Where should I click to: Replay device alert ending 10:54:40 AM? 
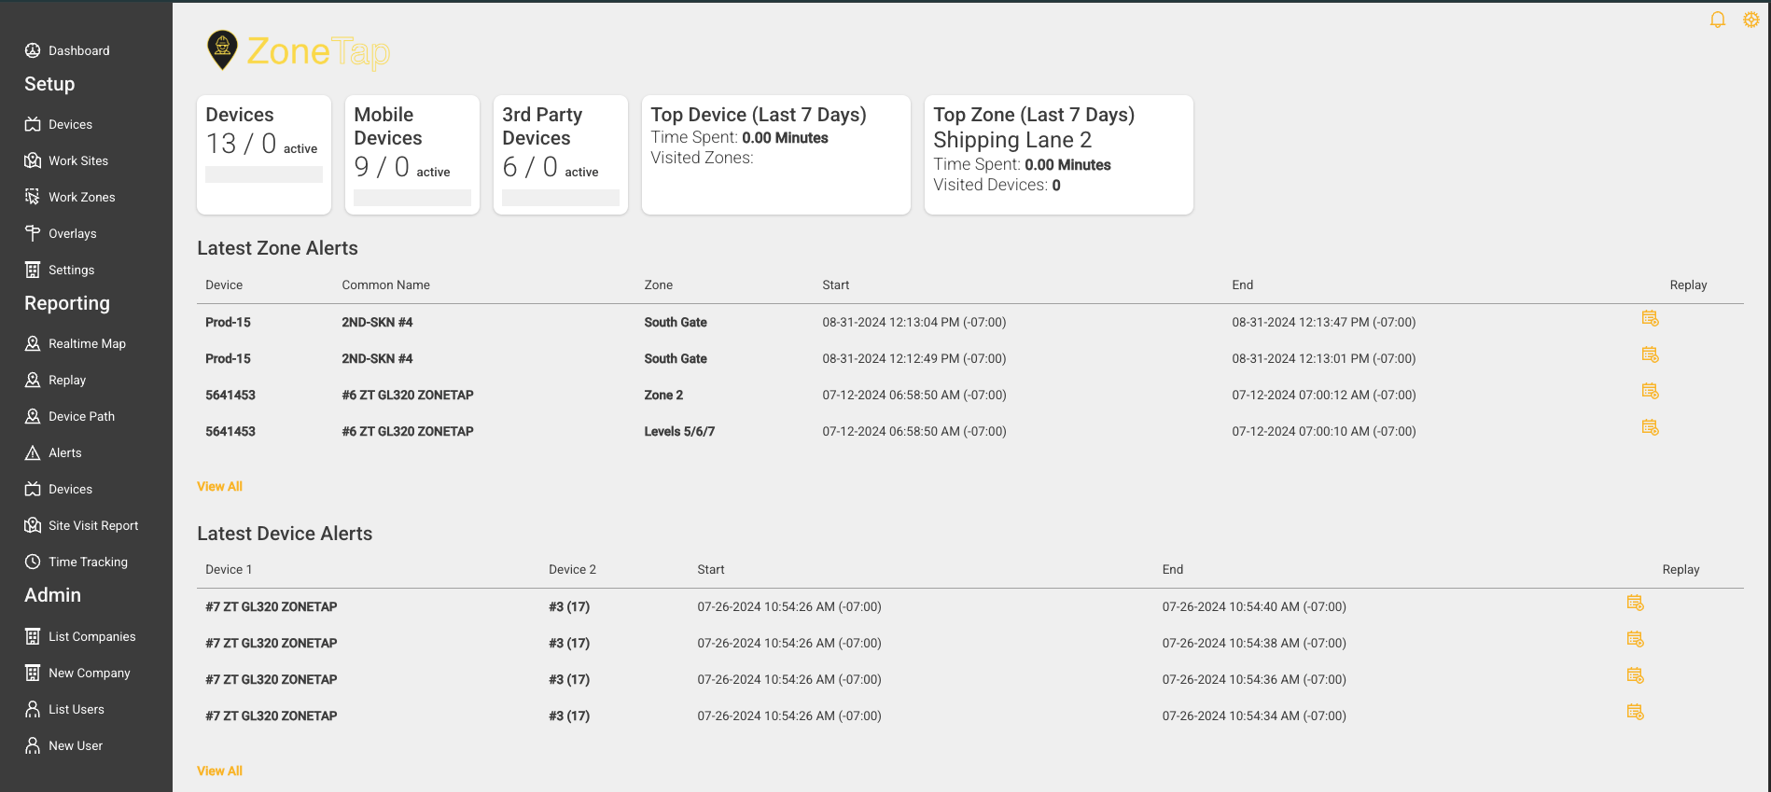coord(1635,603)
